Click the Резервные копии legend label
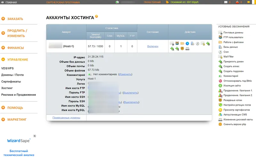 pyautogui.click(x=233, y=100)
